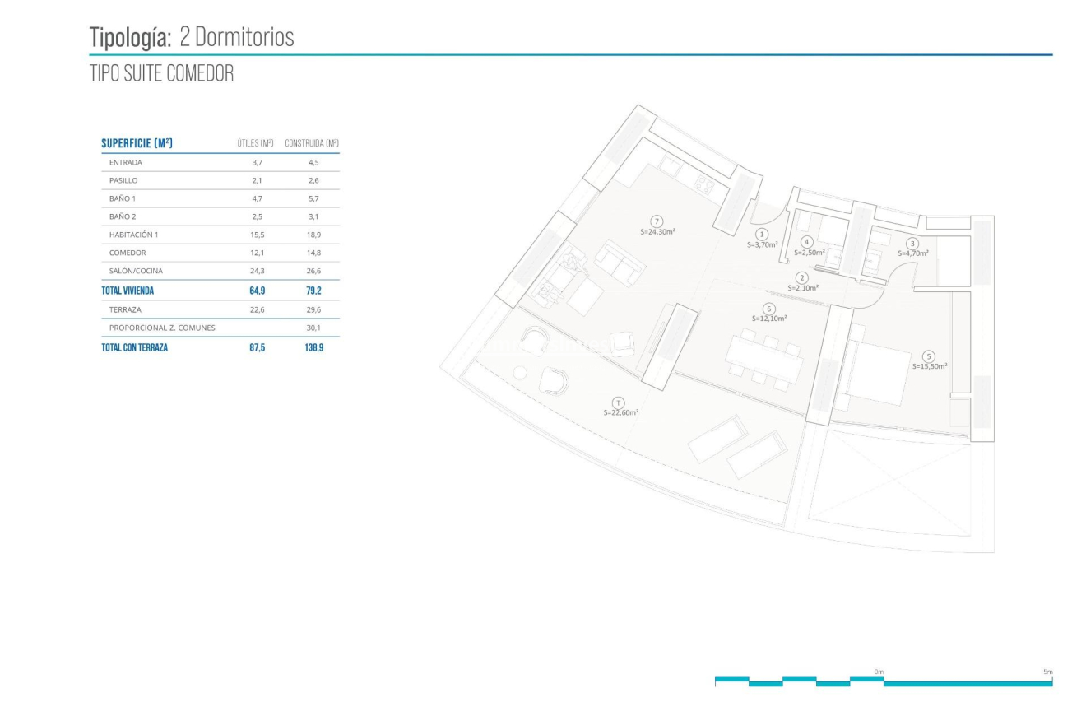The width and height of the screenshot is (1086, 707).
Task: Click the sun loungers on the terrace
Action: point(737,447)
